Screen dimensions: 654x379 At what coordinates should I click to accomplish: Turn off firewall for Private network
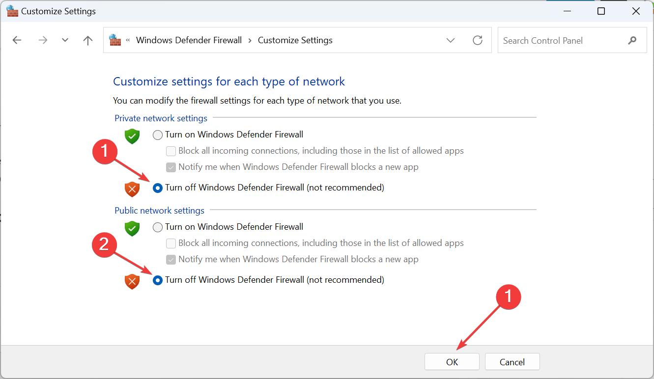(x=158, y=188)
